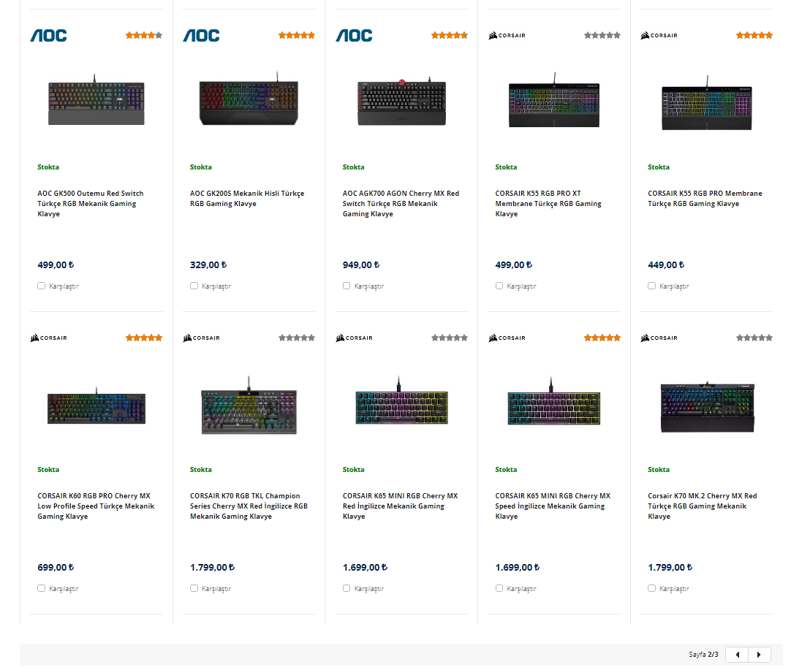Check Karşılaştır for K55 RGB PRO XT
Viewport: 791px width, 670px height.
[x=499, y=286]
